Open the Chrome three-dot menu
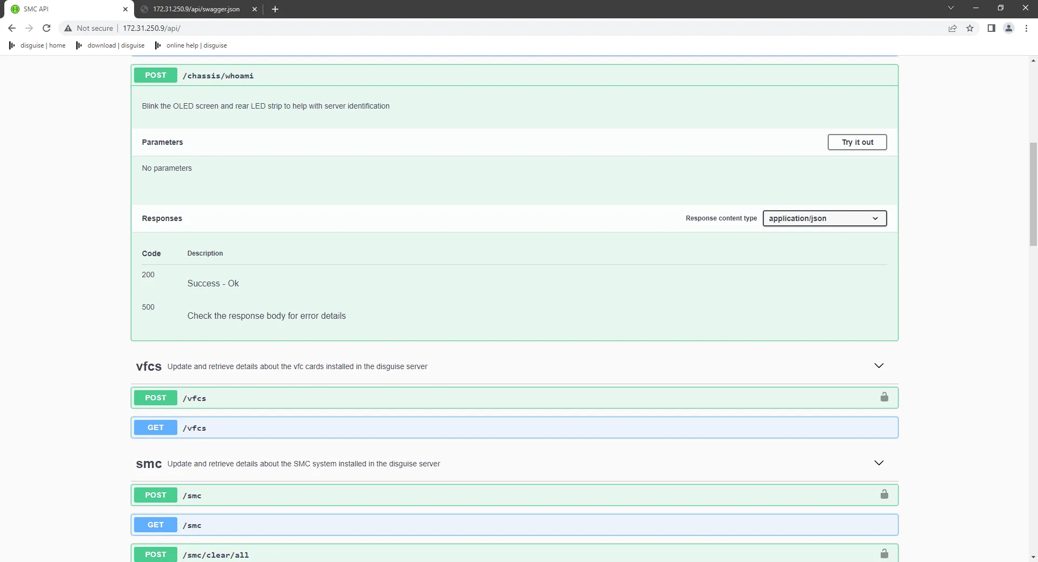This screenshot has height=562, width=1038. pos(1026,28)
